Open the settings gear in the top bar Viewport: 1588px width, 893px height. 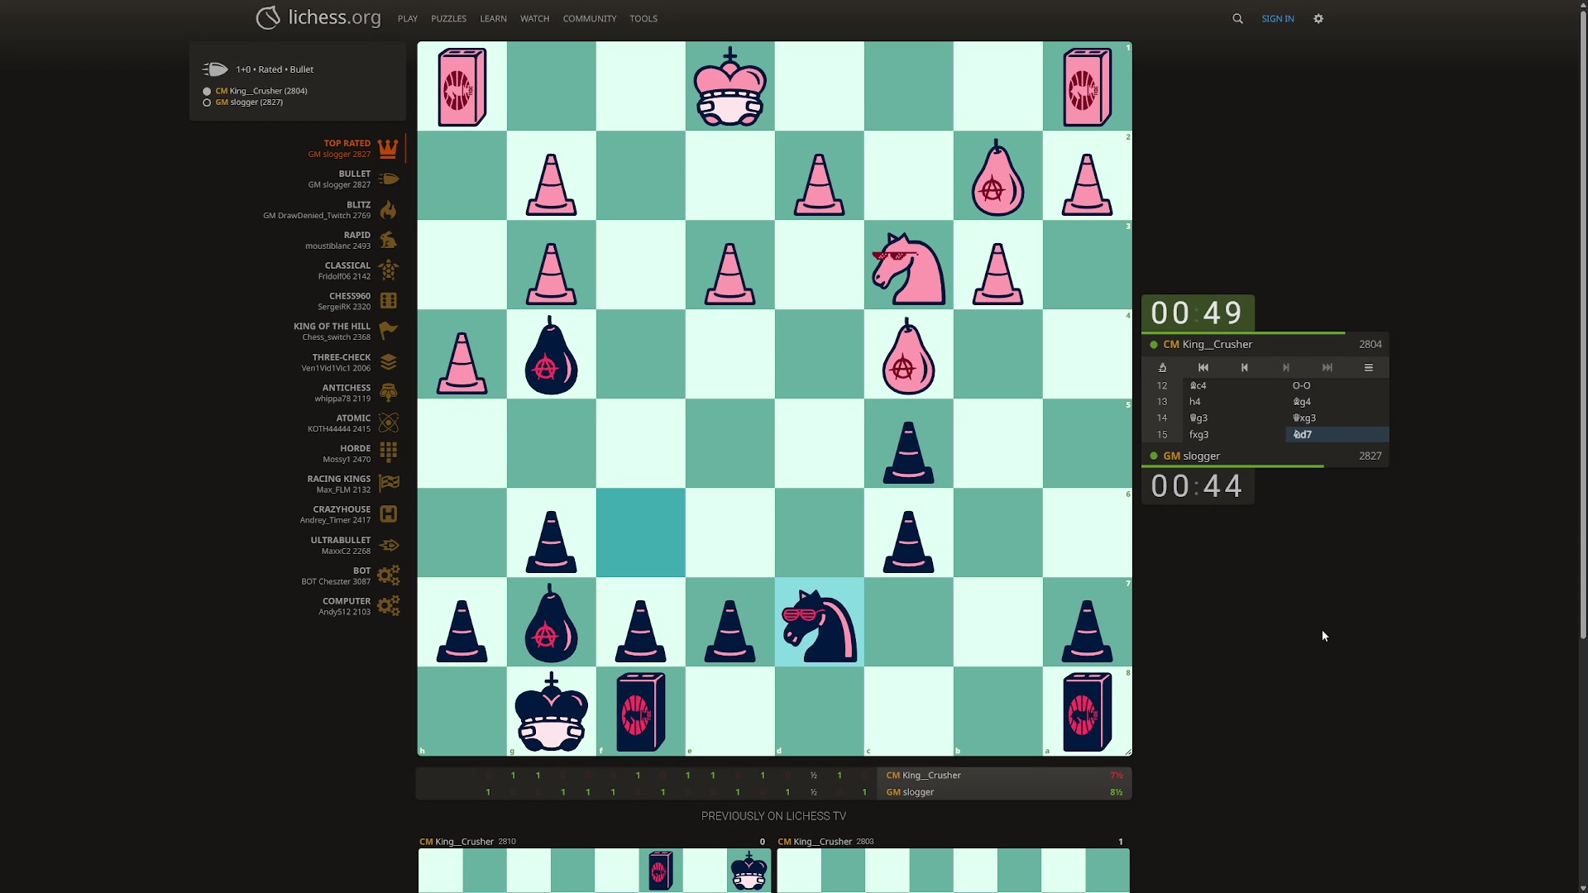[1318, 18]
